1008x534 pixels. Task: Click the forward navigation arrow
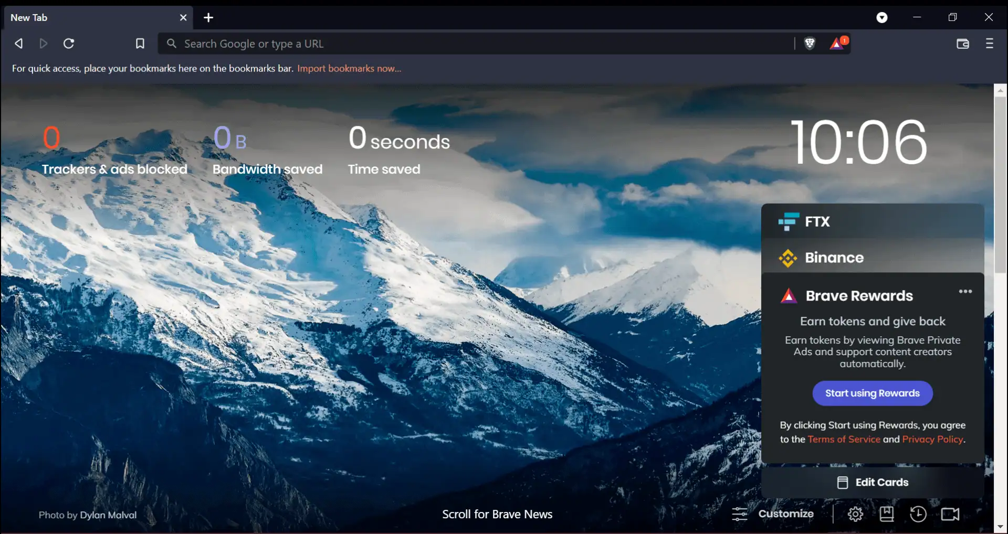pos(44,44)
